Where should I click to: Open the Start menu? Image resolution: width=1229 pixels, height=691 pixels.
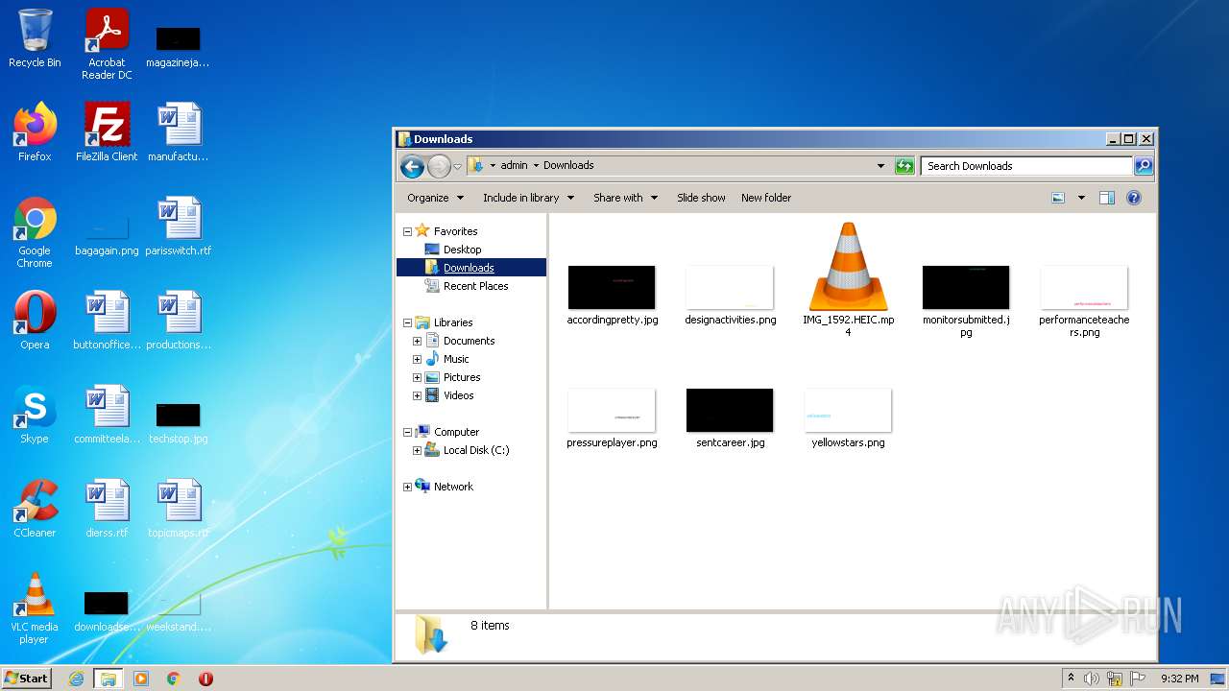click(26, 679)
